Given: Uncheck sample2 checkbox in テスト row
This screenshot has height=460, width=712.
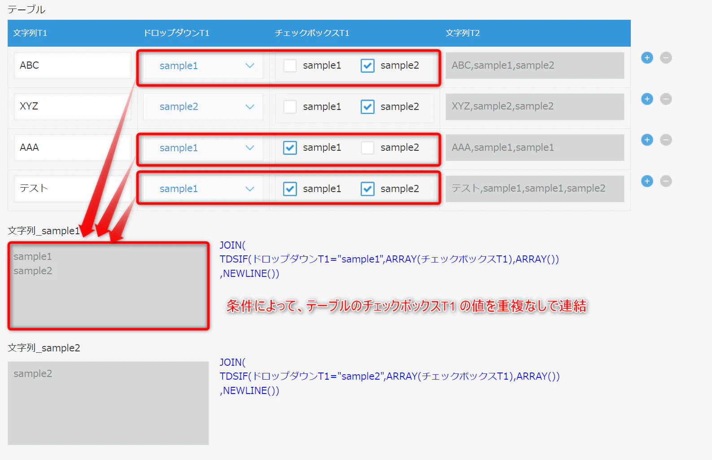Looking at the screenshot, I should pyautogui.click(x=367, y=189).
